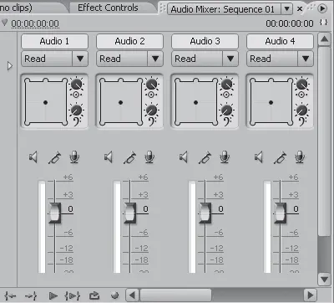The image size is (334, 303).
Task: Switch to the Effect Controls tab
Action: pyautogui.click(x=108, y=8)
